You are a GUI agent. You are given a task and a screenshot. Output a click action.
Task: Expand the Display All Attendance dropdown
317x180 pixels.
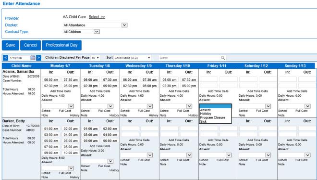pyautogui.click(x=95, y=25)
